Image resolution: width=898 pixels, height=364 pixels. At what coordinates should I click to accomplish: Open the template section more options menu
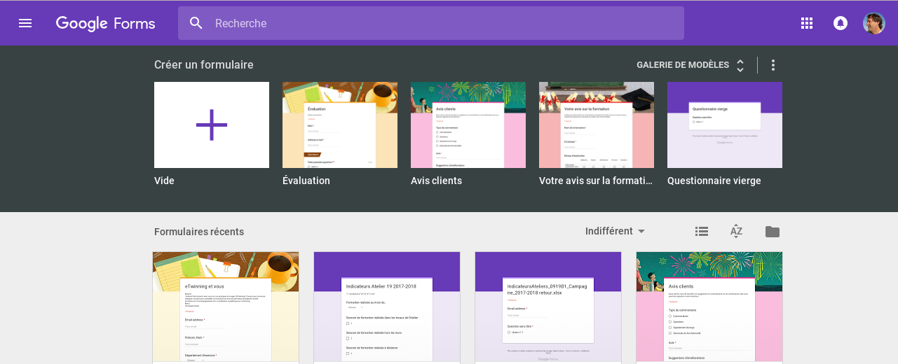click(x=773, y=65)
